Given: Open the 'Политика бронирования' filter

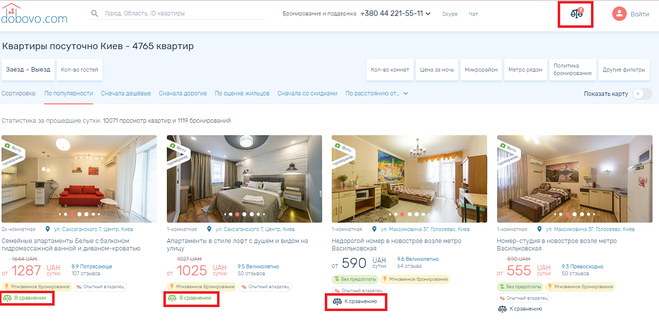Looking at the screenshot, I should [573, 70].
